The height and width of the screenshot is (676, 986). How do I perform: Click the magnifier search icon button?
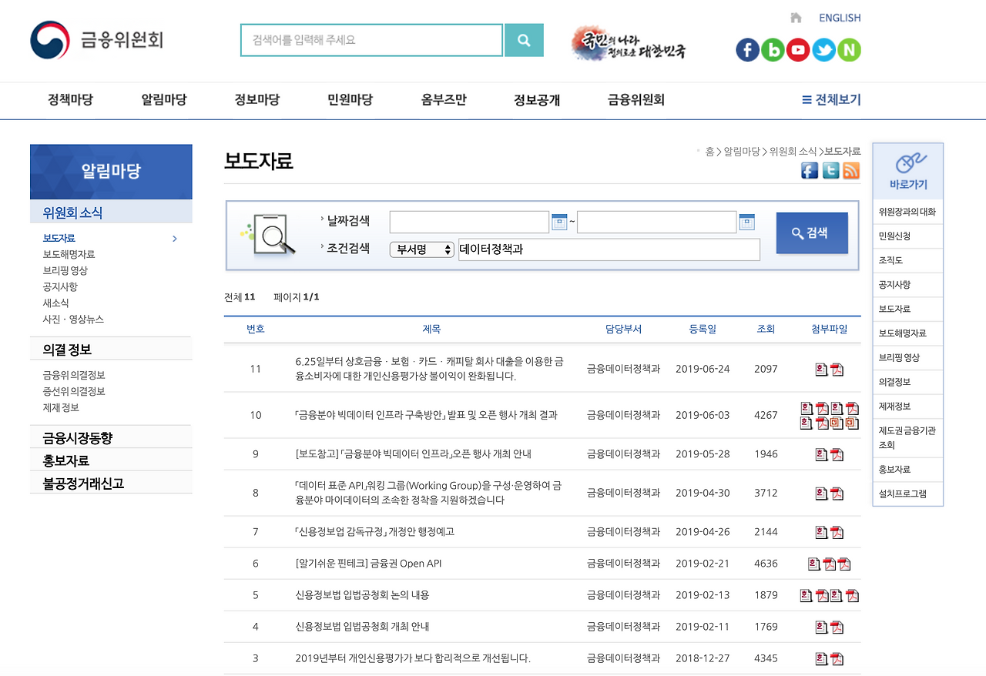[524, 40]
